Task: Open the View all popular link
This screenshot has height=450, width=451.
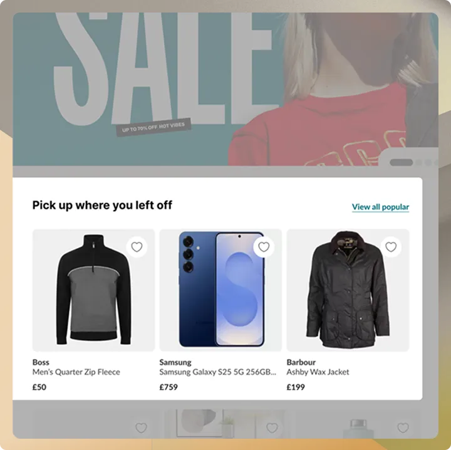Action: pos(380,207)
